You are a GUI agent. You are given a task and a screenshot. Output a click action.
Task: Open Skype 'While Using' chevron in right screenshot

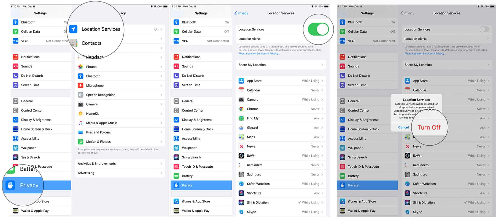tap(488, 212)
